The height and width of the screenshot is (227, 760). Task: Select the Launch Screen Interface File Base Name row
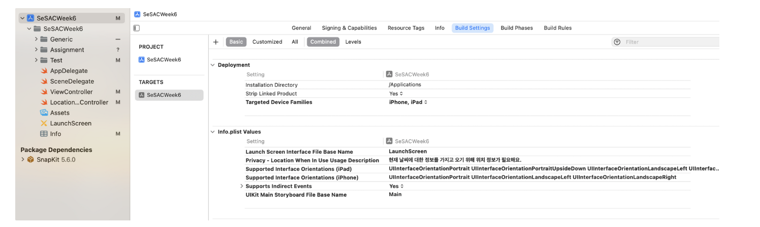point(468,152)
